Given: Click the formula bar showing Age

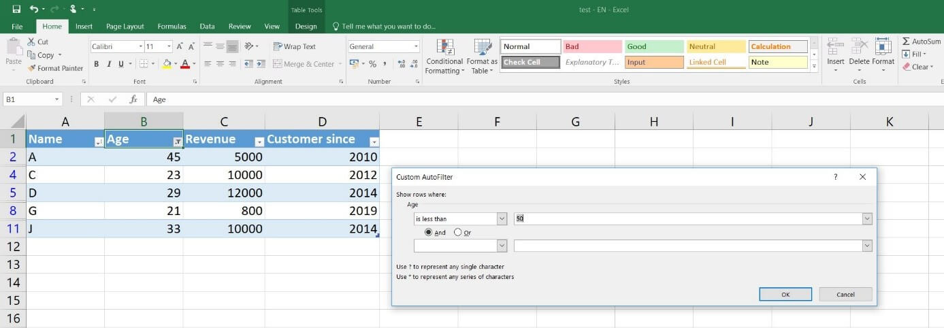Looking at the screenshot, I should click(x=544, y=99).
